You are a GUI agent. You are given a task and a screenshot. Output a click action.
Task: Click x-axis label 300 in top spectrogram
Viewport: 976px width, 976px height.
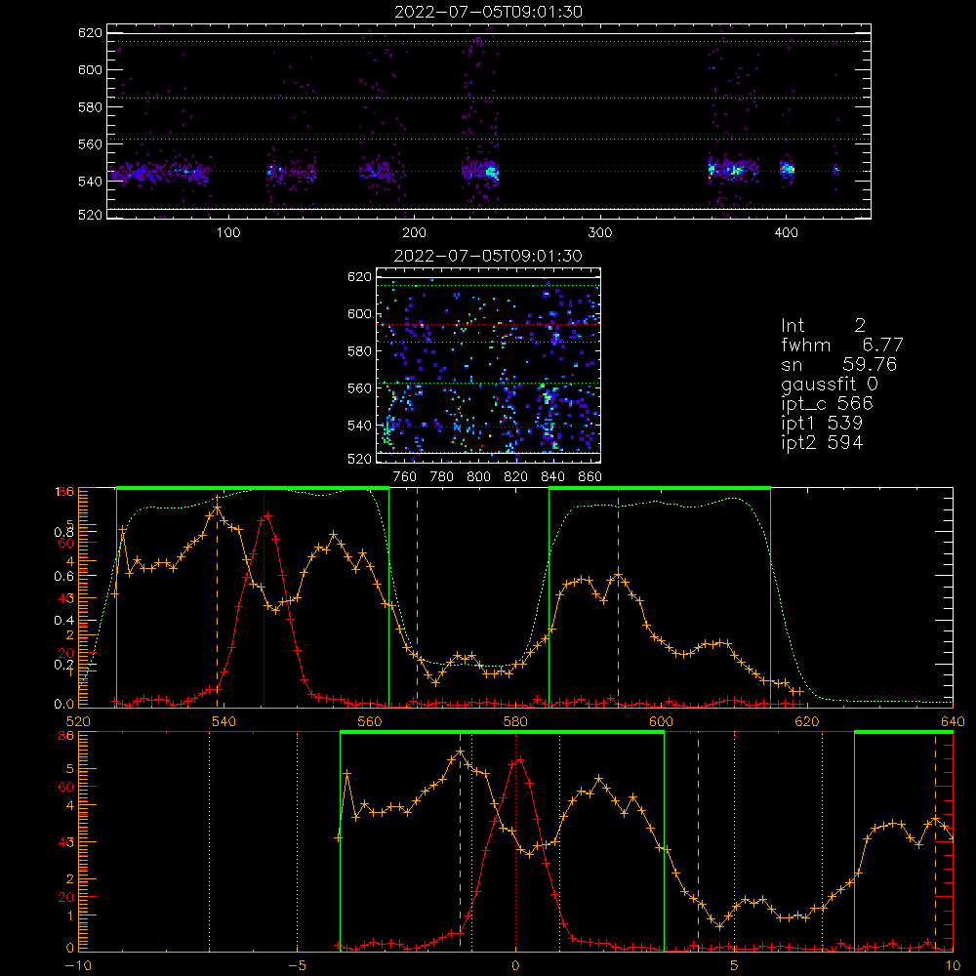600,233
